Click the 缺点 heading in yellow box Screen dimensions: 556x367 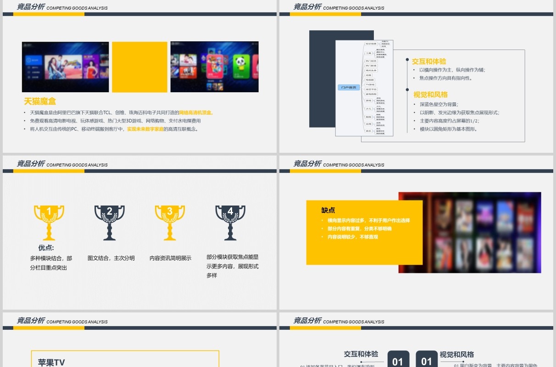pos(328,211)
